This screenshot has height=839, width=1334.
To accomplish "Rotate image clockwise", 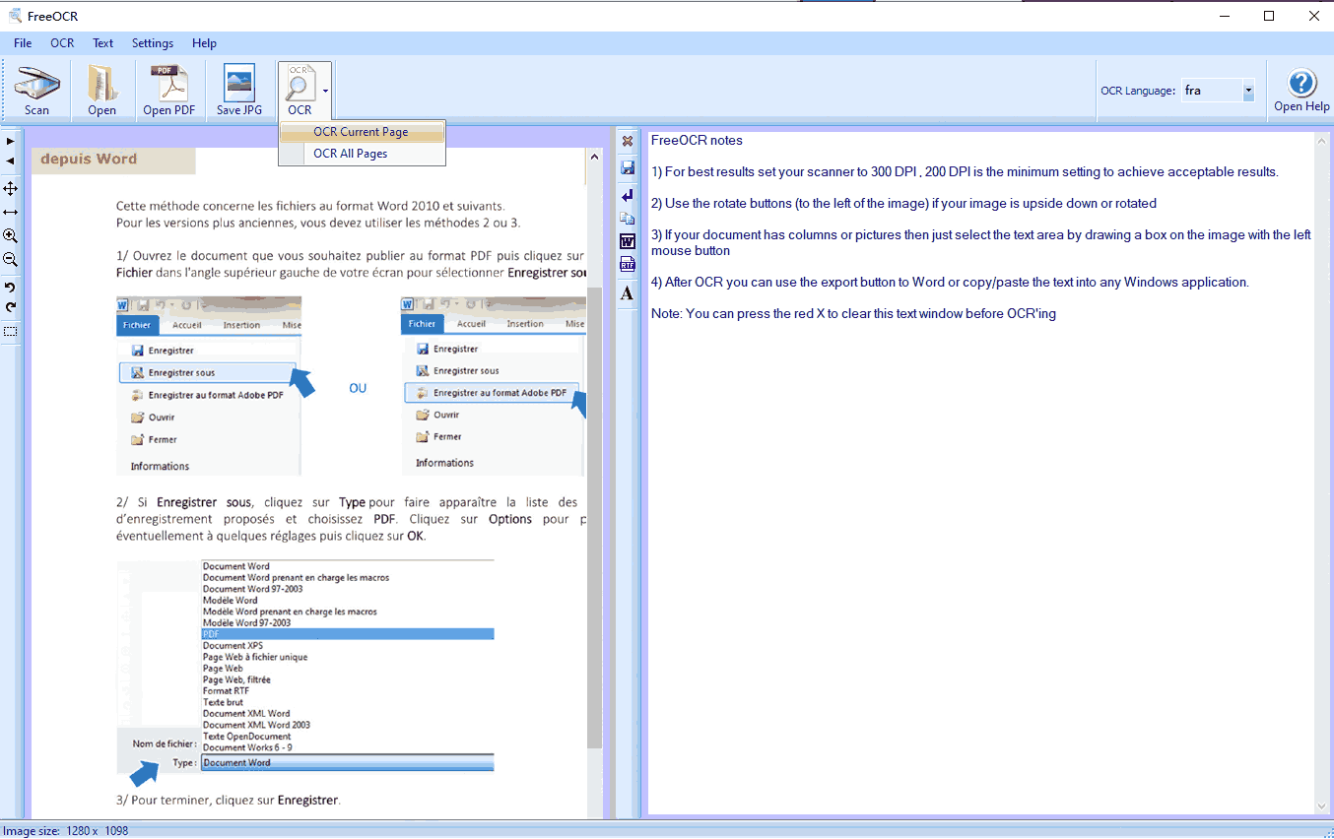I will click(11, 306).
